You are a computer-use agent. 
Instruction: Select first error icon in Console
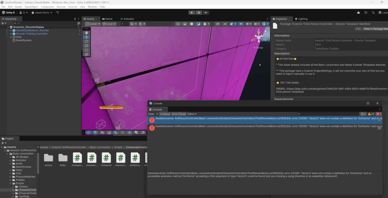(152, 120)
